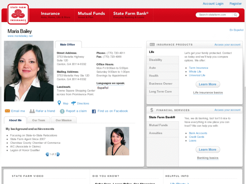Select the Disability product tab
This screenshot has width=246, height=184.
[163, 60]
